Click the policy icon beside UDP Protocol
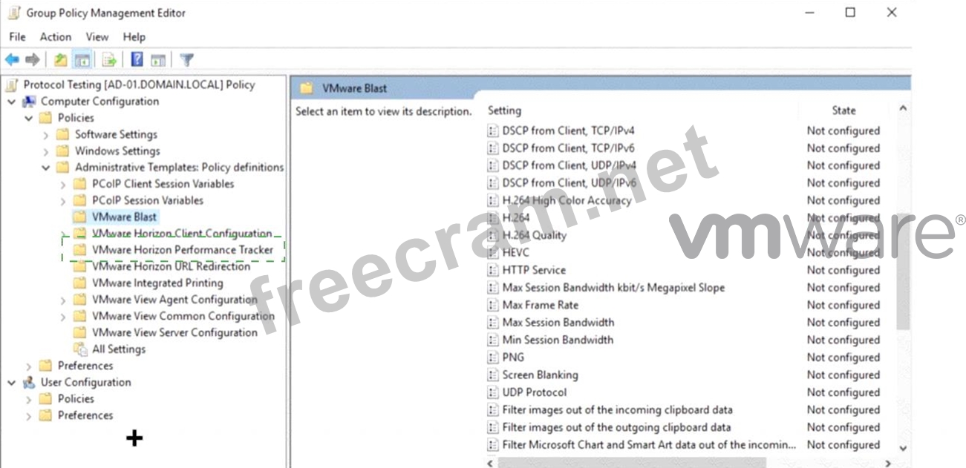This screenshot has height=468, width=966. [492, 392]
